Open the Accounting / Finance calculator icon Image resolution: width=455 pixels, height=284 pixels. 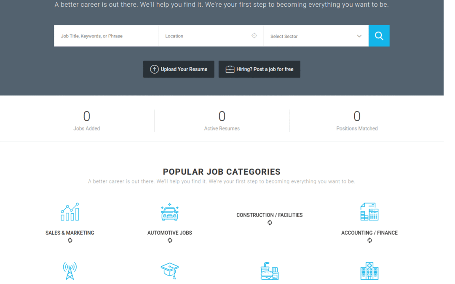click(x=369, y=212)
